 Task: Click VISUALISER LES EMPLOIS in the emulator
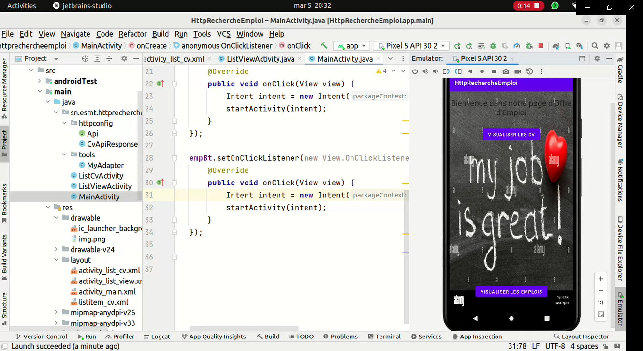(511, 292)
